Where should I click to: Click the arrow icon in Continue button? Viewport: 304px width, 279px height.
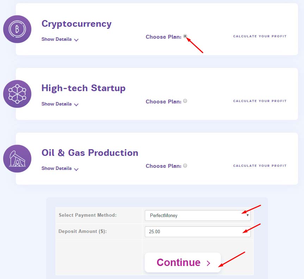[208, 263]
